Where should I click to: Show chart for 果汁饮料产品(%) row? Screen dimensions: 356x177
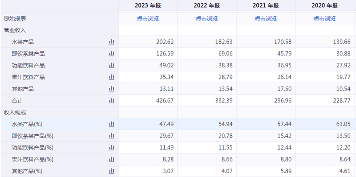click(x=112, y=159)
